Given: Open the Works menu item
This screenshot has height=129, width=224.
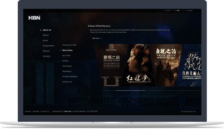Looking at the screenshot, I should (46, 35).
